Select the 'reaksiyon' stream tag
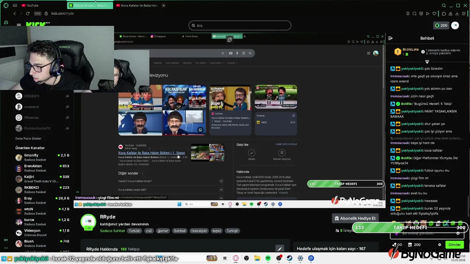 (x=199, y=231)
